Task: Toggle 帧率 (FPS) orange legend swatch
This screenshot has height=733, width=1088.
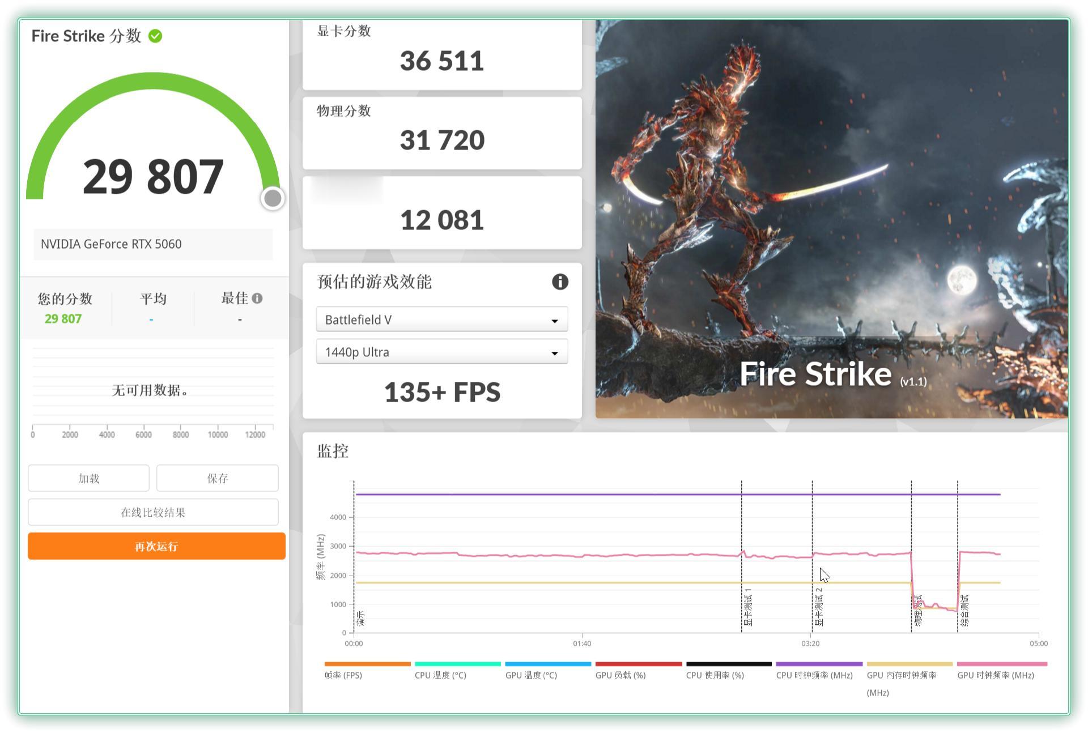Action: coord(367,664)
